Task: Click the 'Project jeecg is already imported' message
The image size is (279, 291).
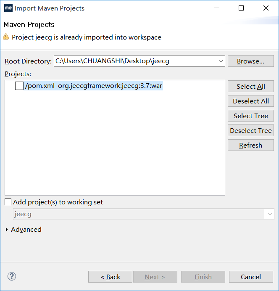Action: [x=87, y=37]
